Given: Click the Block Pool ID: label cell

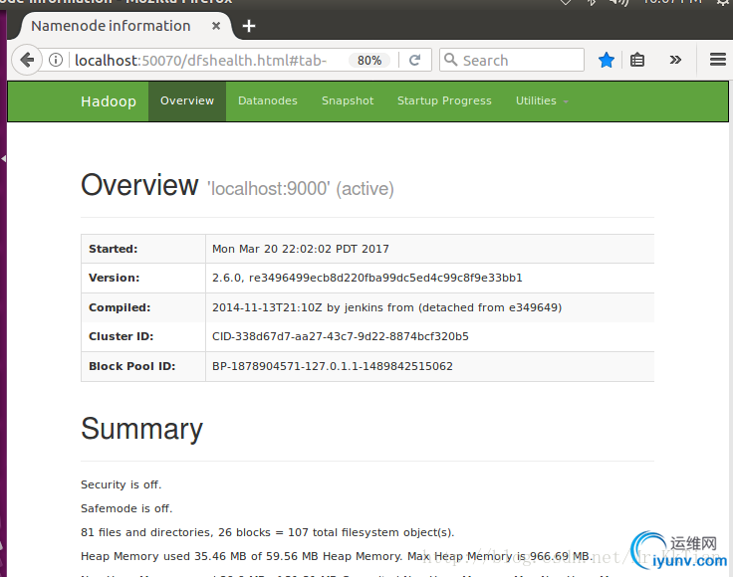Looking at the screenshot, I should coord(143,366).
